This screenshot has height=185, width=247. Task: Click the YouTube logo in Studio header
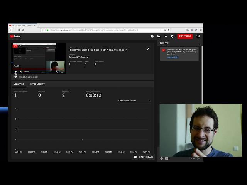pos(15,36)
